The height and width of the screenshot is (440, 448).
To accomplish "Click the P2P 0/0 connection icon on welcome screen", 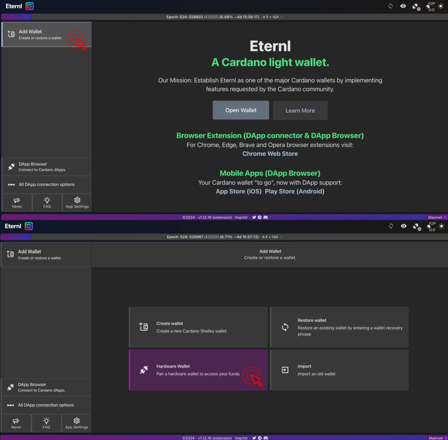I will (430, 7).
